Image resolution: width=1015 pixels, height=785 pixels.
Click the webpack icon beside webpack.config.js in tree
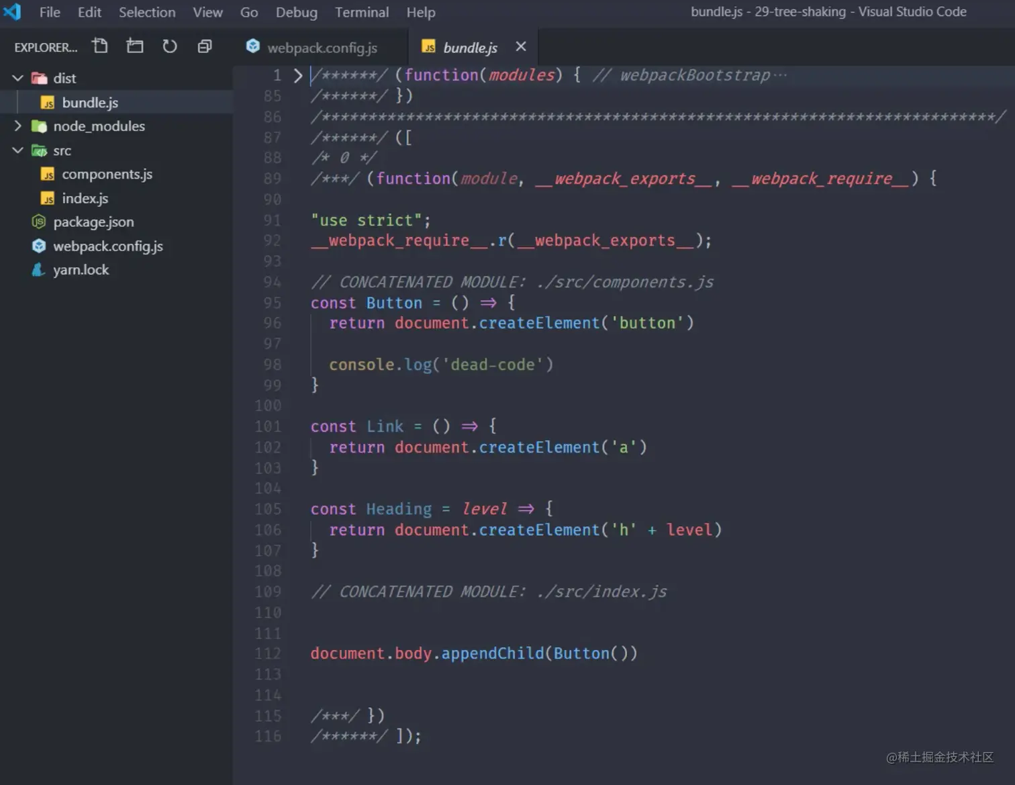[39, 246]
